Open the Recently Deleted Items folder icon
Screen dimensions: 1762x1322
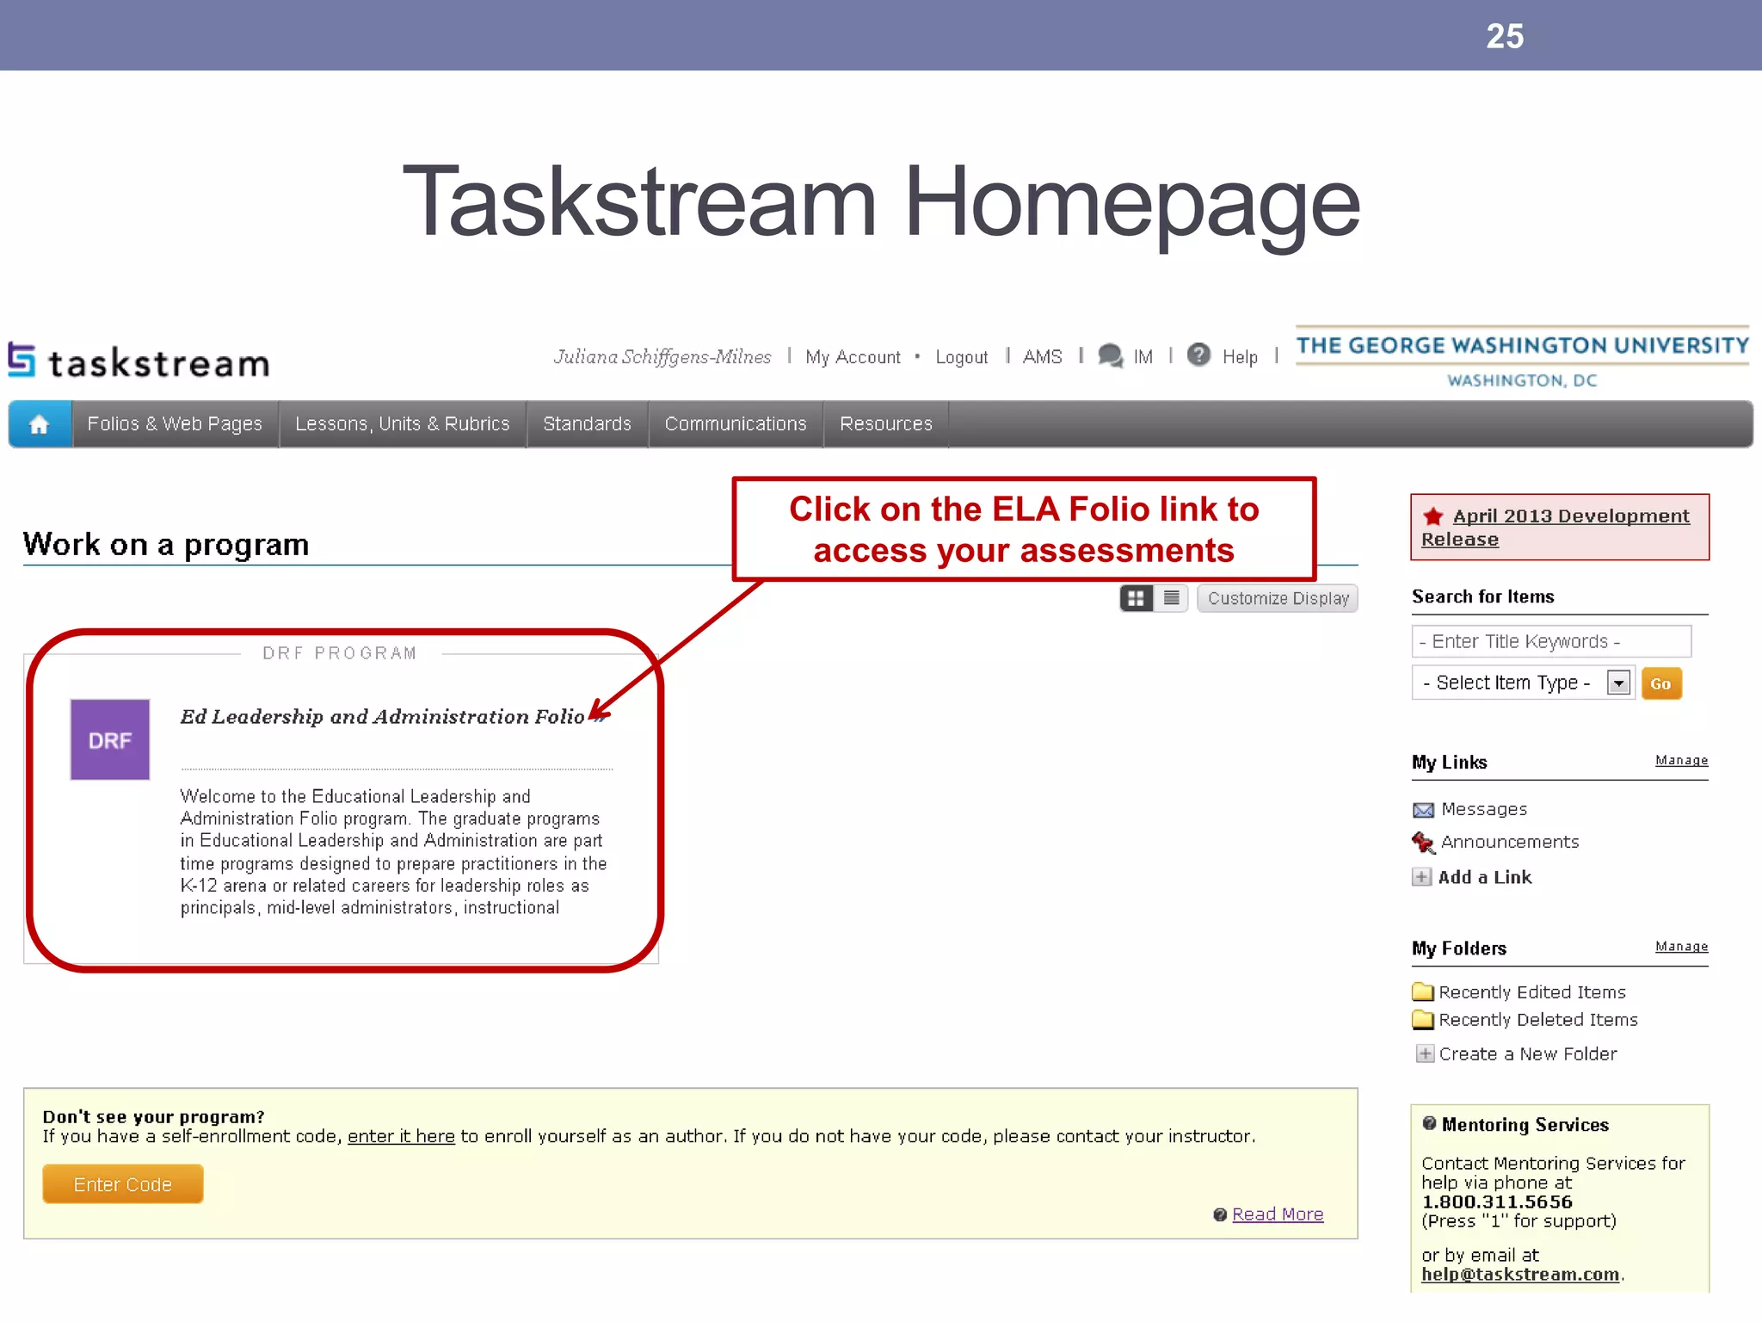click(1423, 1020)
